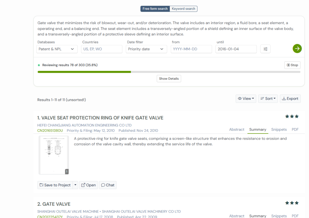The image size is (309, 218).
Task: Open the Priority date filter dropdown
Action: tap(146, 49)
